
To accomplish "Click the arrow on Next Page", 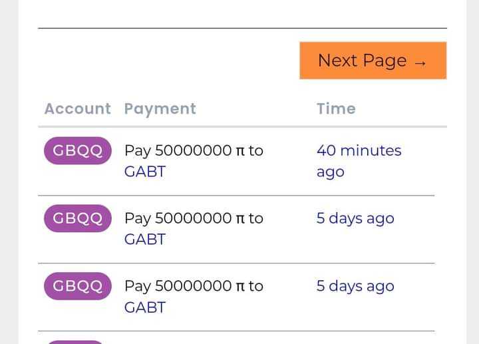I will click(x=419, y=63).
